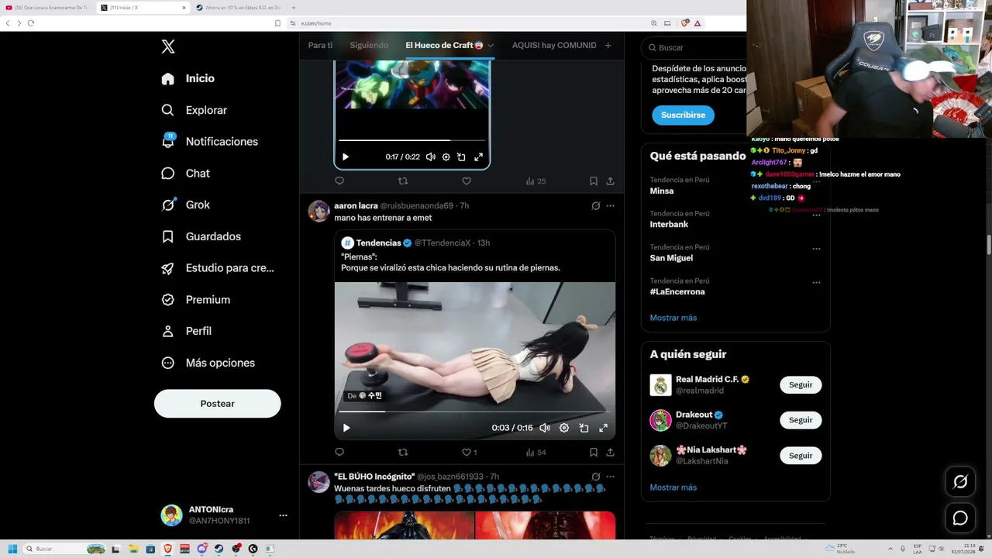
Task: Toggle picture-in-picture on the top video
Action: point(461,157)
